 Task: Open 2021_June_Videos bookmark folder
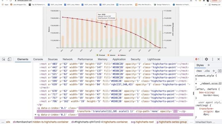point(89,4)
